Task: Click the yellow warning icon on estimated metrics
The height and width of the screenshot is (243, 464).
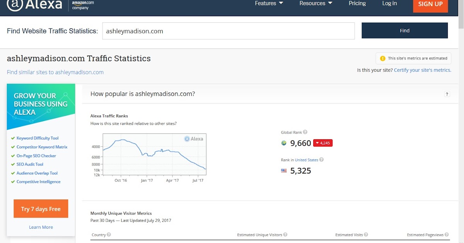Action: pos(383,58)
